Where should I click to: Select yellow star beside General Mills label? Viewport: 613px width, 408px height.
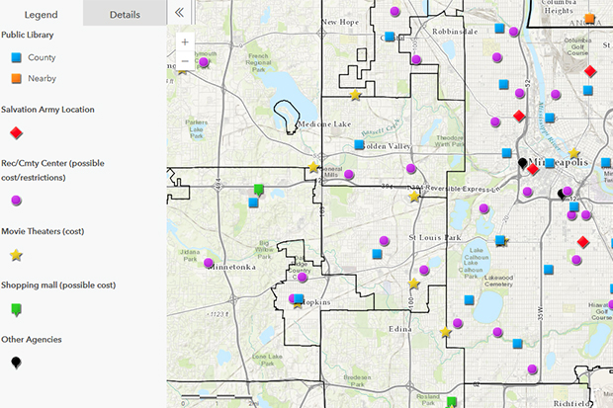[314, 168]
